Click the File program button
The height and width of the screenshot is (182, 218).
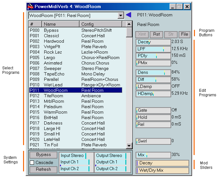pos(184,34)
